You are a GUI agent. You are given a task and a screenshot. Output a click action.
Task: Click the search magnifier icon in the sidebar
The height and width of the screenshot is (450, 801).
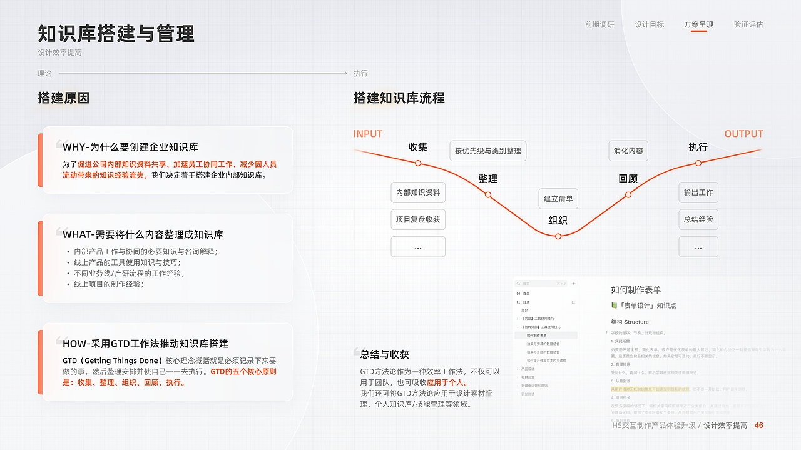[x=518, y=284]
